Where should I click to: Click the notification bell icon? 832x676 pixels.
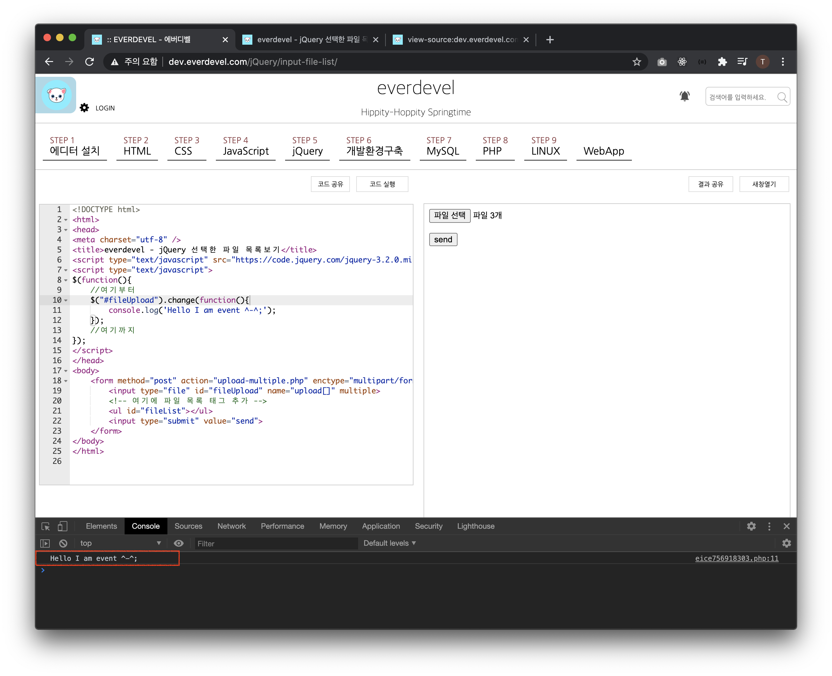click(684, 96)
